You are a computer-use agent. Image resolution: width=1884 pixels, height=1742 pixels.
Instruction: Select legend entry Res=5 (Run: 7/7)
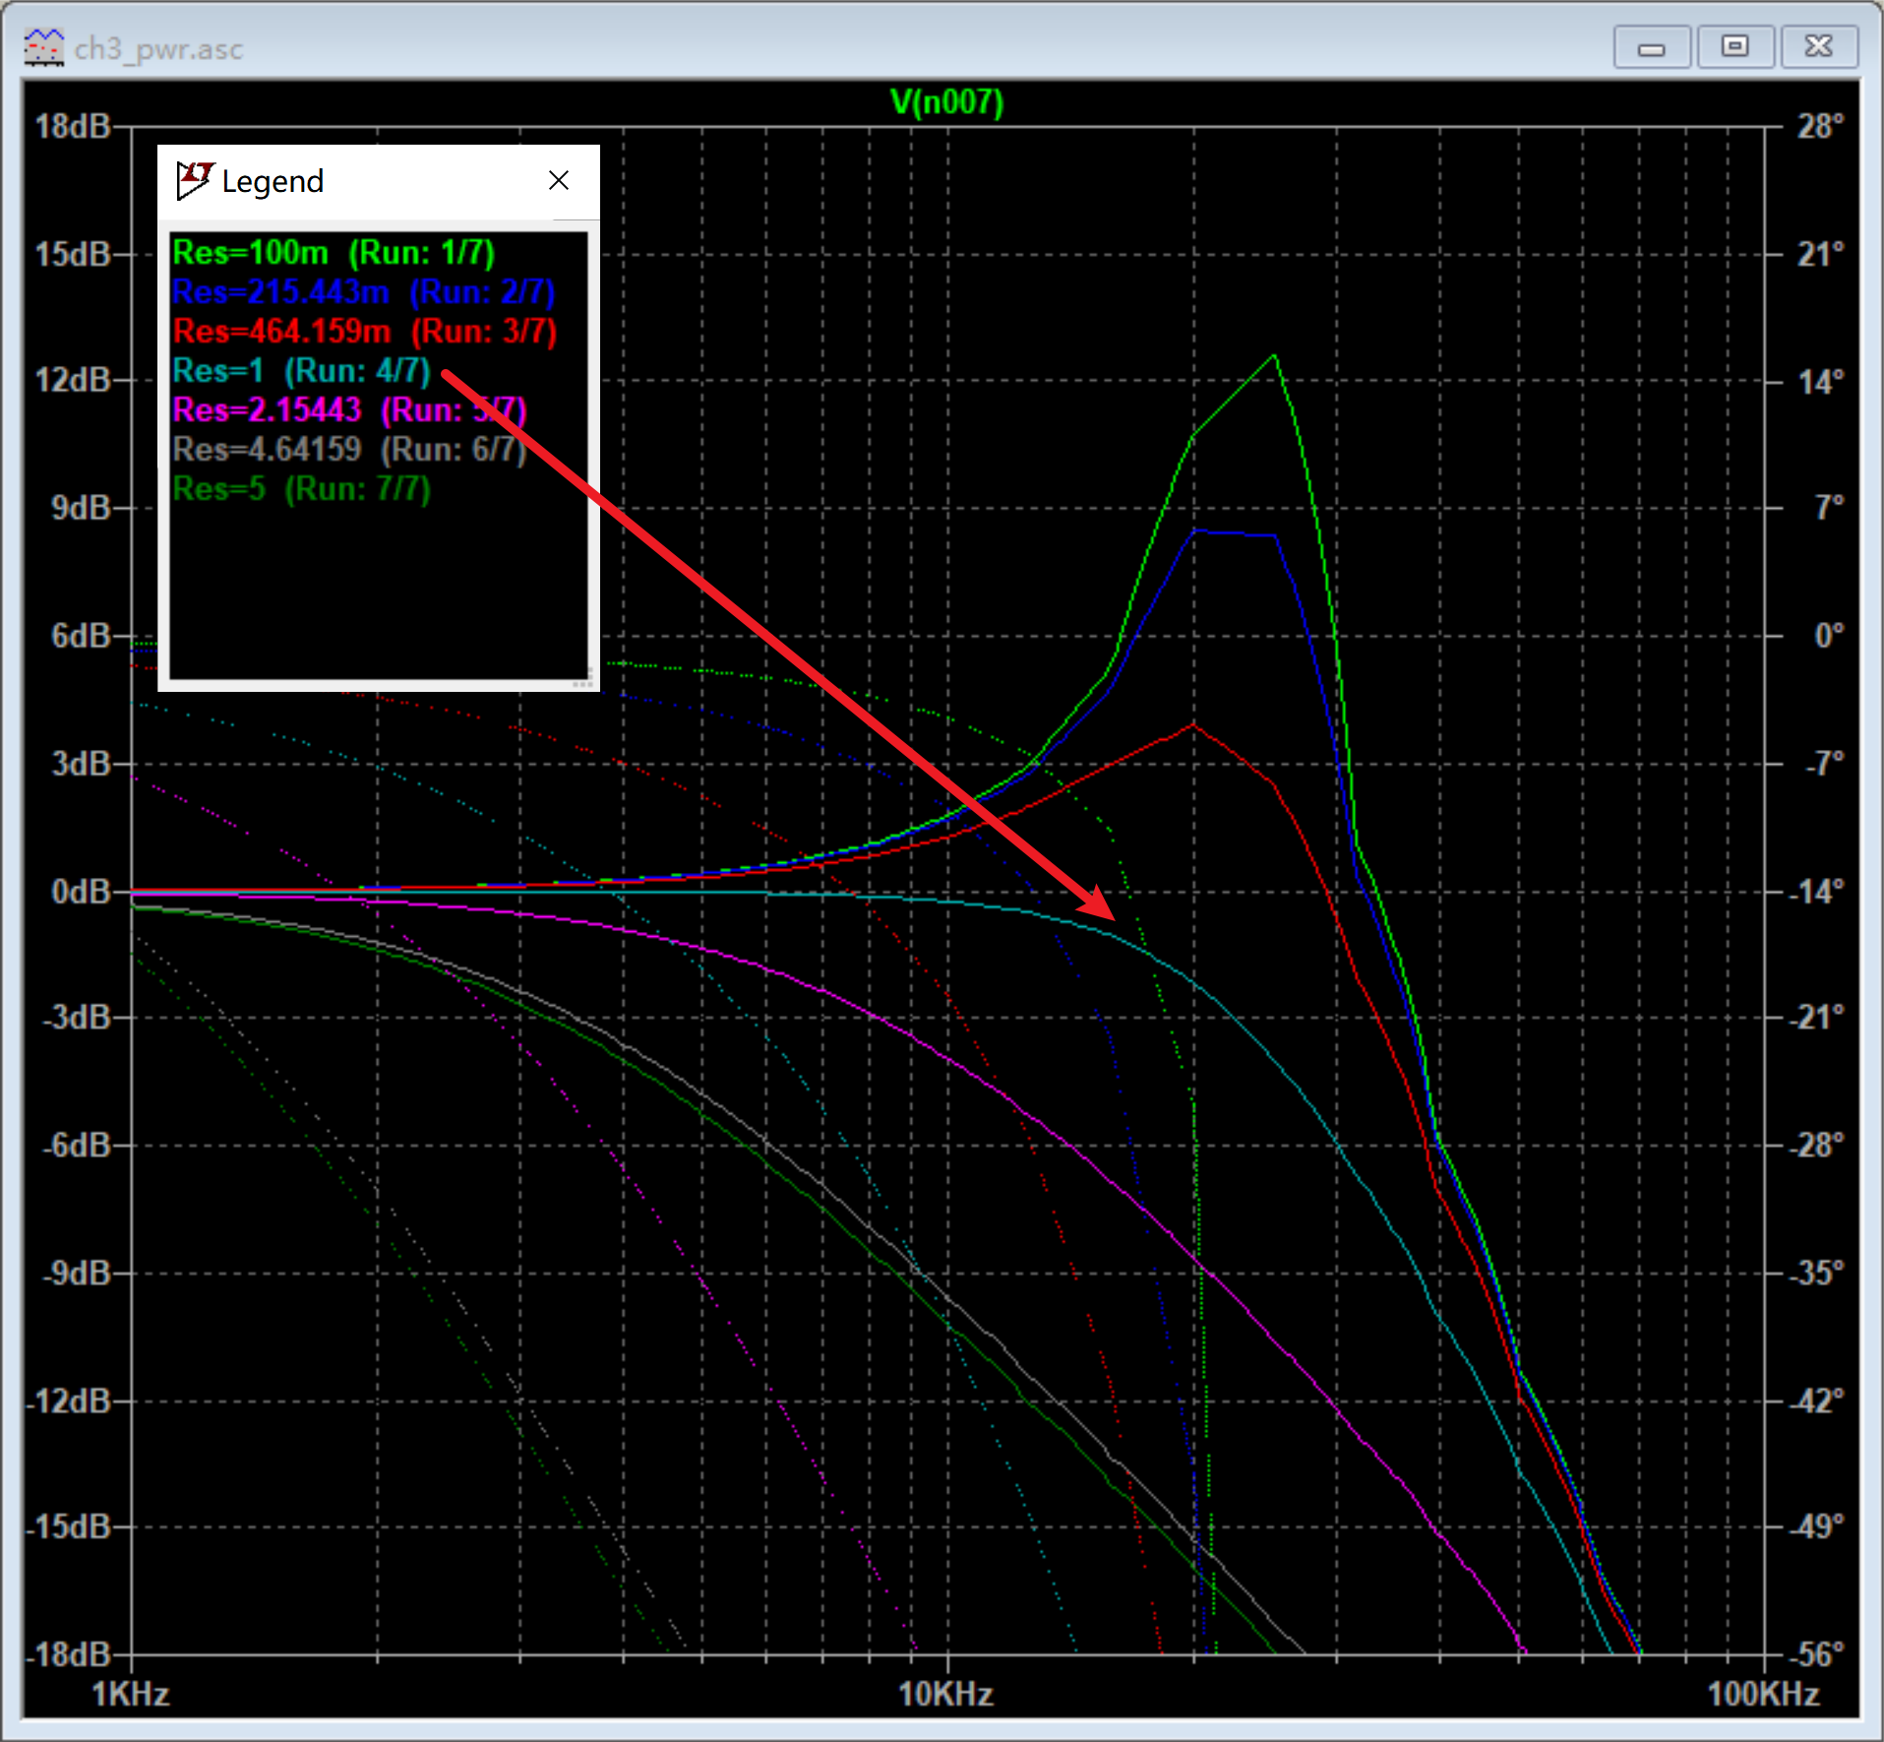(301, 489)
